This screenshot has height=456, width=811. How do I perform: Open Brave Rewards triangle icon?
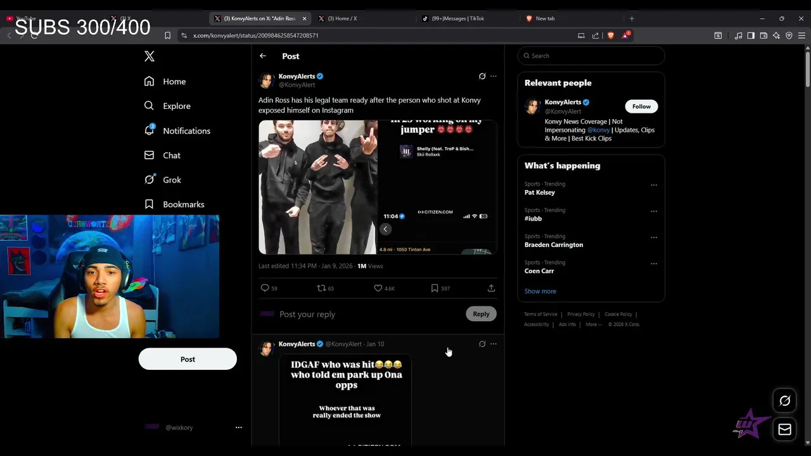click(x=625, y=35)
